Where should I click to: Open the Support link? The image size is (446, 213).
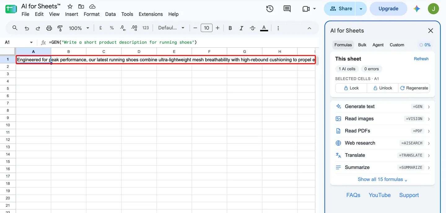click(409, 195)
